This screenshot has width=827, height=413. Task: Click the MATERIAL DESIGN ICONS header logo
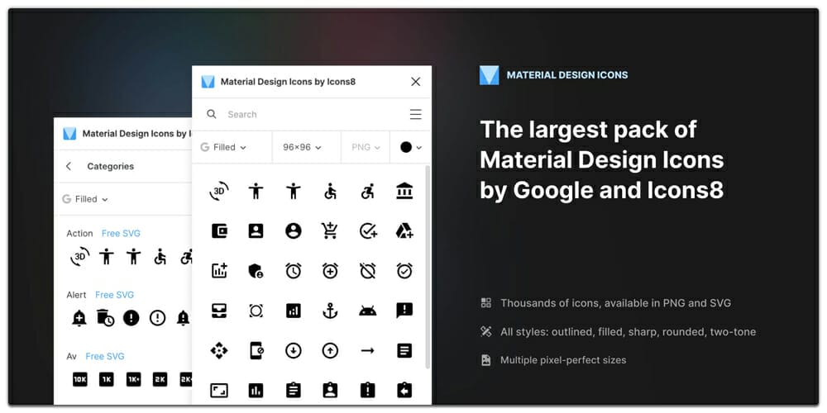point(489,75)
